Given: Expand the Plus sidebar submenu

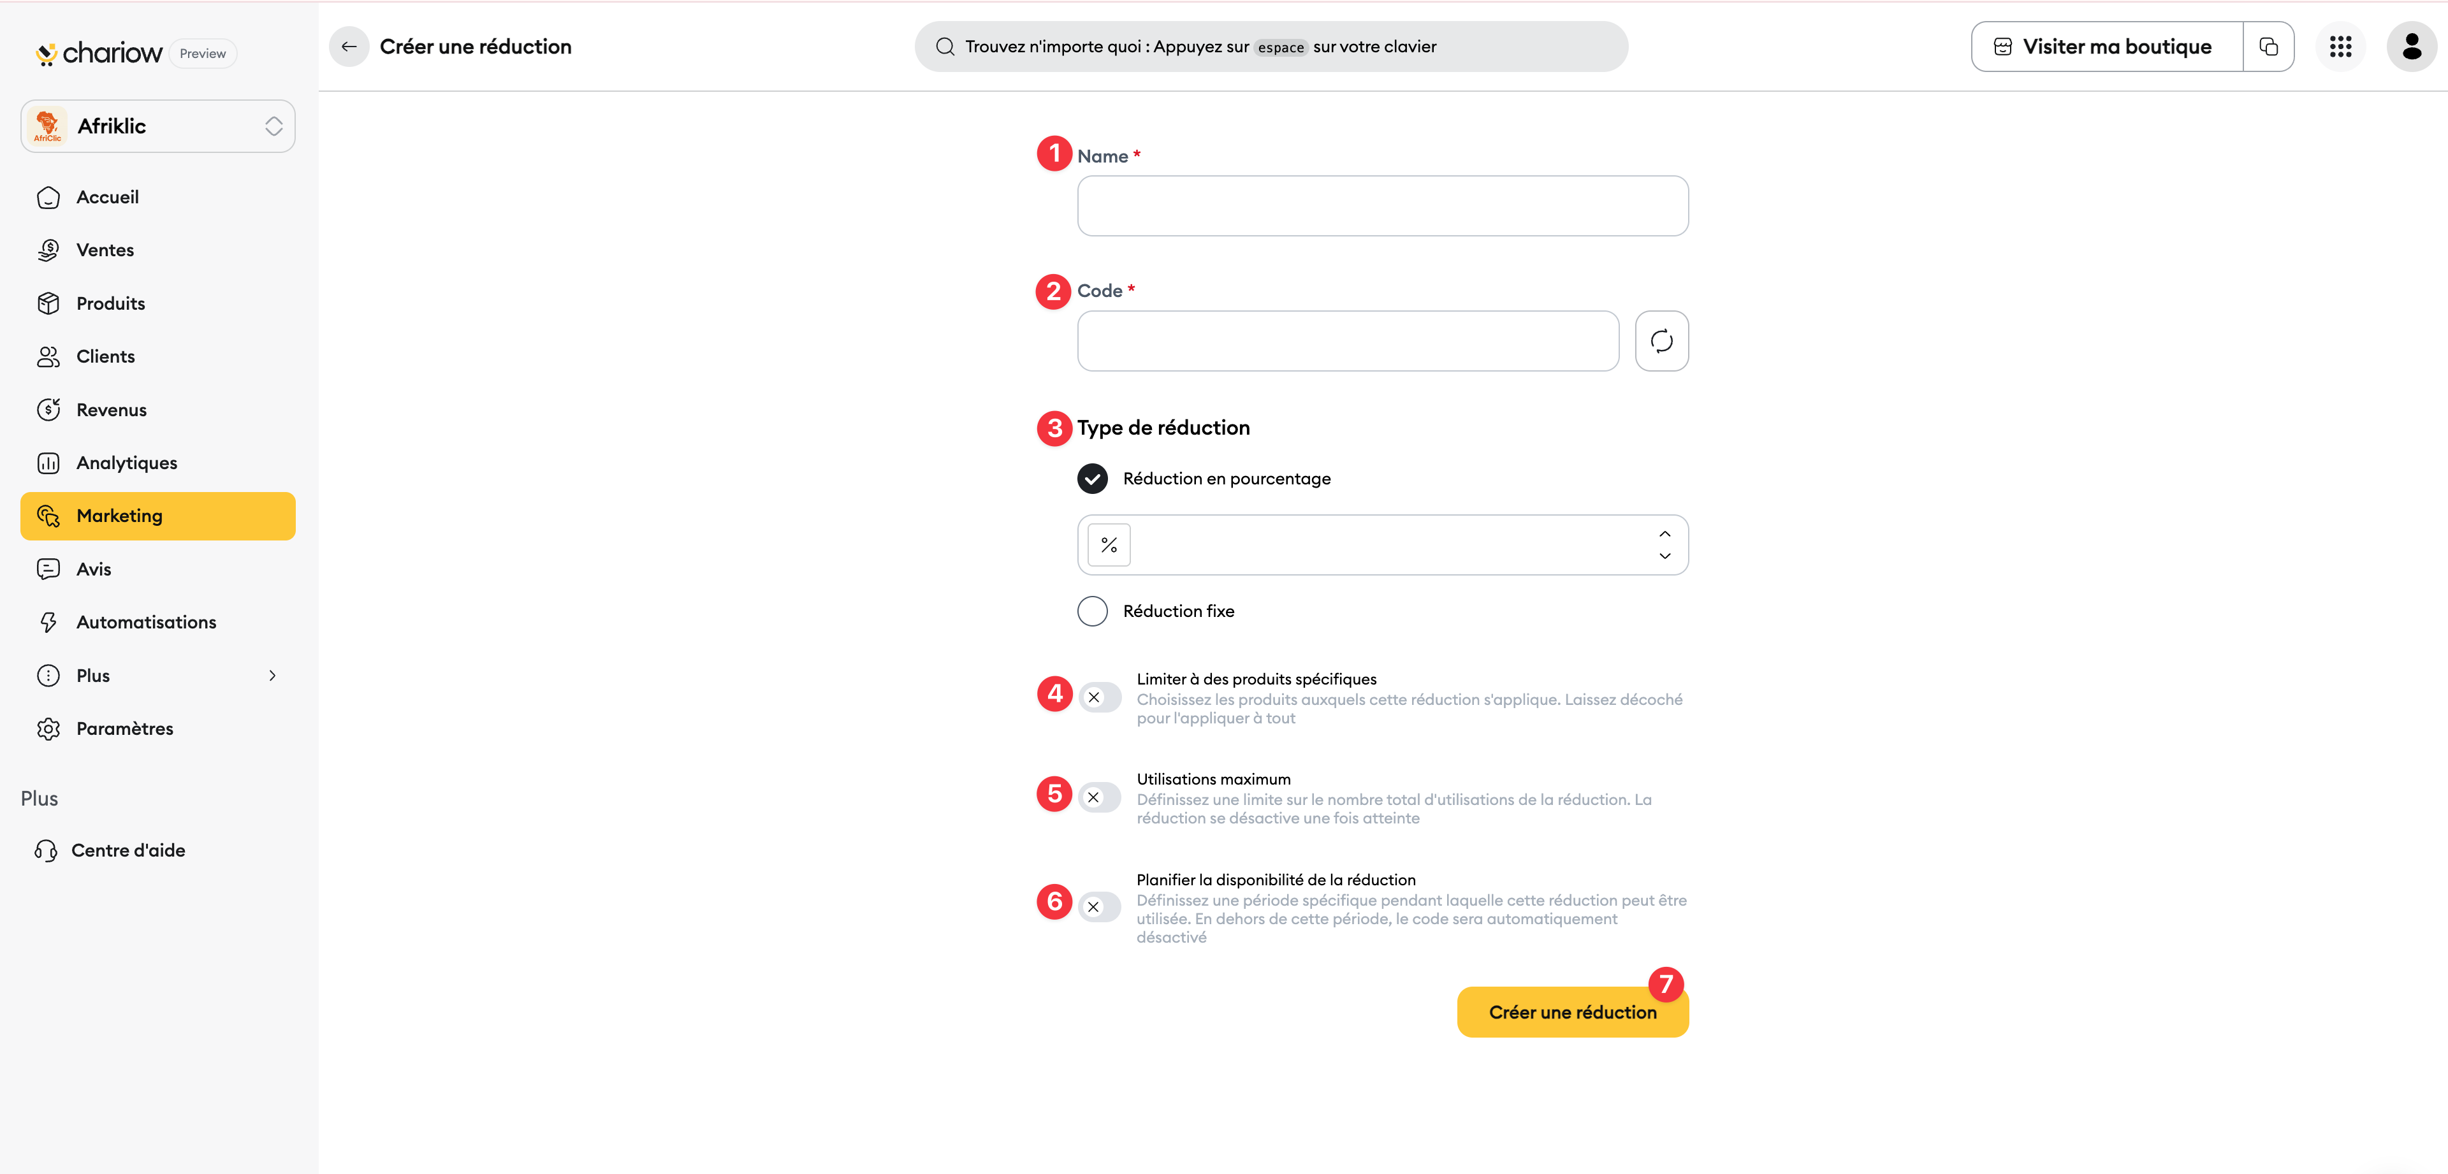Looking at the screenshot, I should pyautogui.click(x=157, y=676).
